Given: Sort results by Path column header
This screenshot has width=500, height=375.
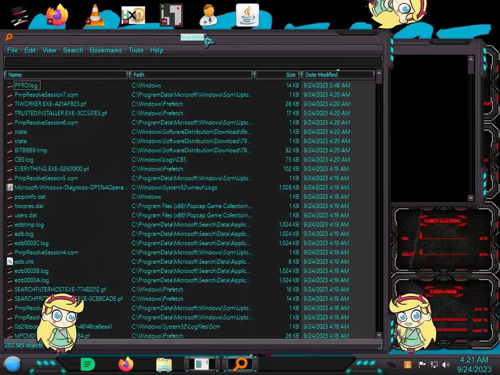Looking at the screenshot, I should [x=191, y=75].
